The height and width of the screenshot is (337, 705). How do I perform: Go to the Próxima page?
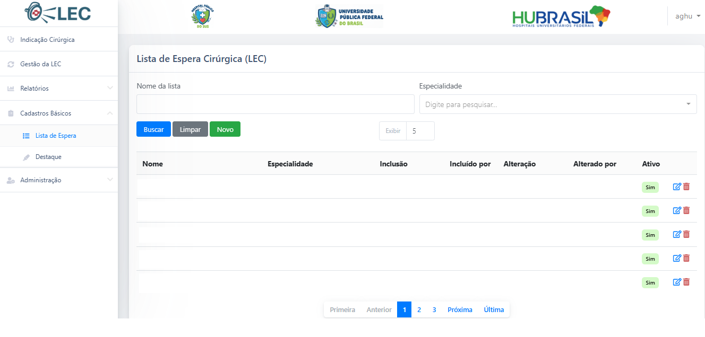click(460, 309)
